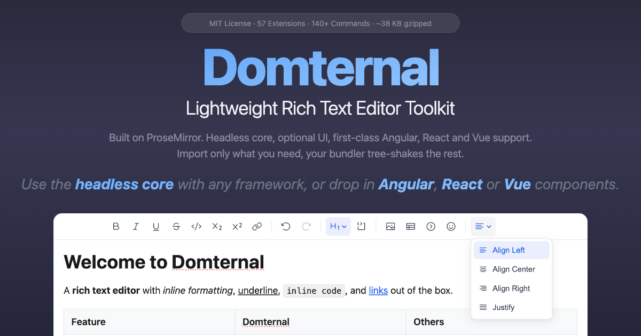Image resolution: width=641 pixels, height=336 pixels.
Task: Toggle inline code formatting
Action: [x=196, y=226]
